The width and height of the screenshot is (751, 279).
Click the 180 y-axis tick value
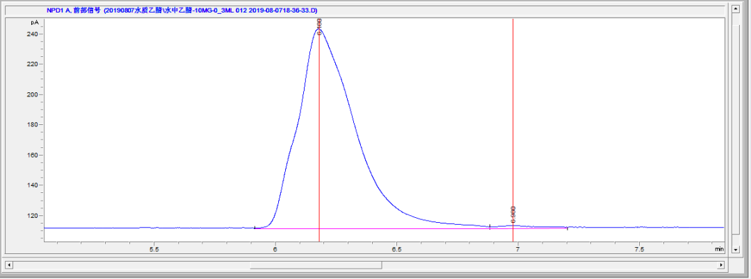pos(33,125)
